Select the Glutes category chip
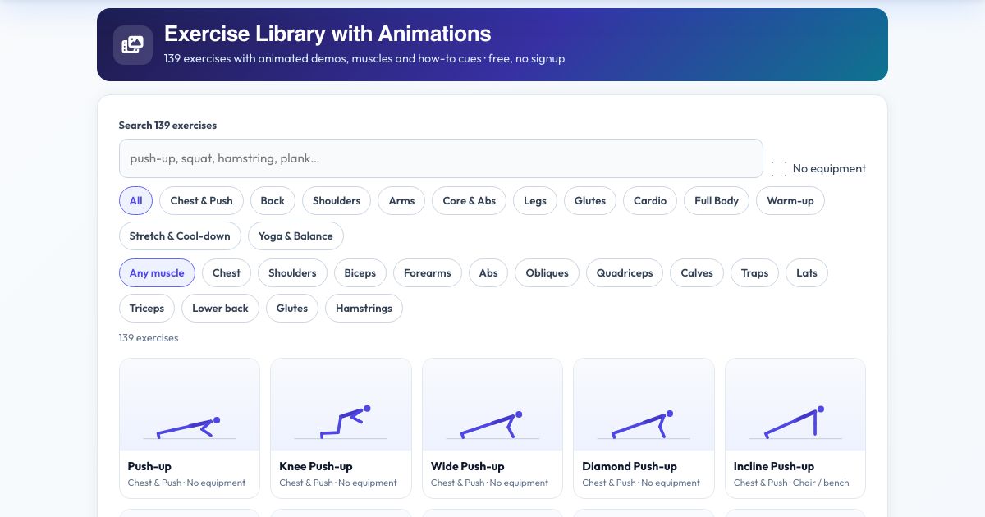 590,200
